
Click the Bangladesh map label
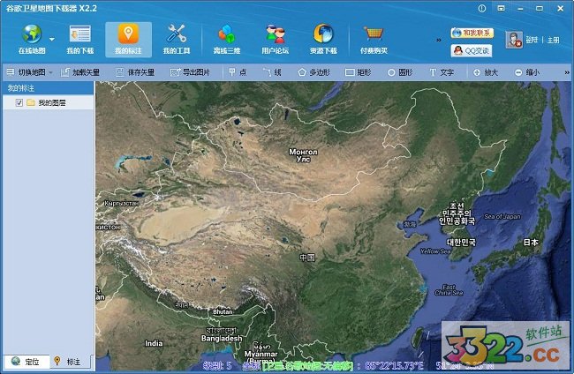coord(222,339)
